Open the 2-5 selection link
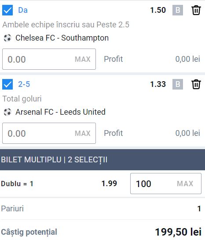205x240 pixels. 24,84
